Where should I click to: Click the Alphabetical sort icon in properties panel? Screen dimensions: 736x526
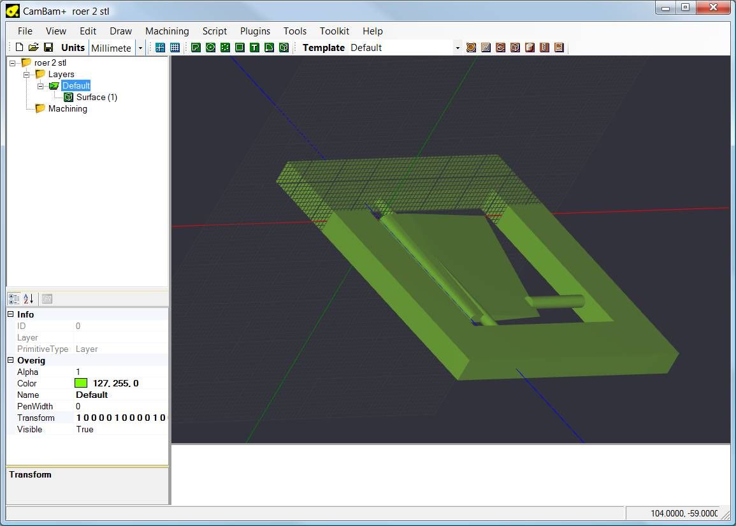29,298
